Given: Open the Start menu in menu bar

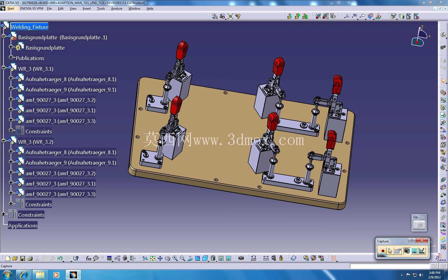Looking at the screenshot, I should click(x=11, y=9).
